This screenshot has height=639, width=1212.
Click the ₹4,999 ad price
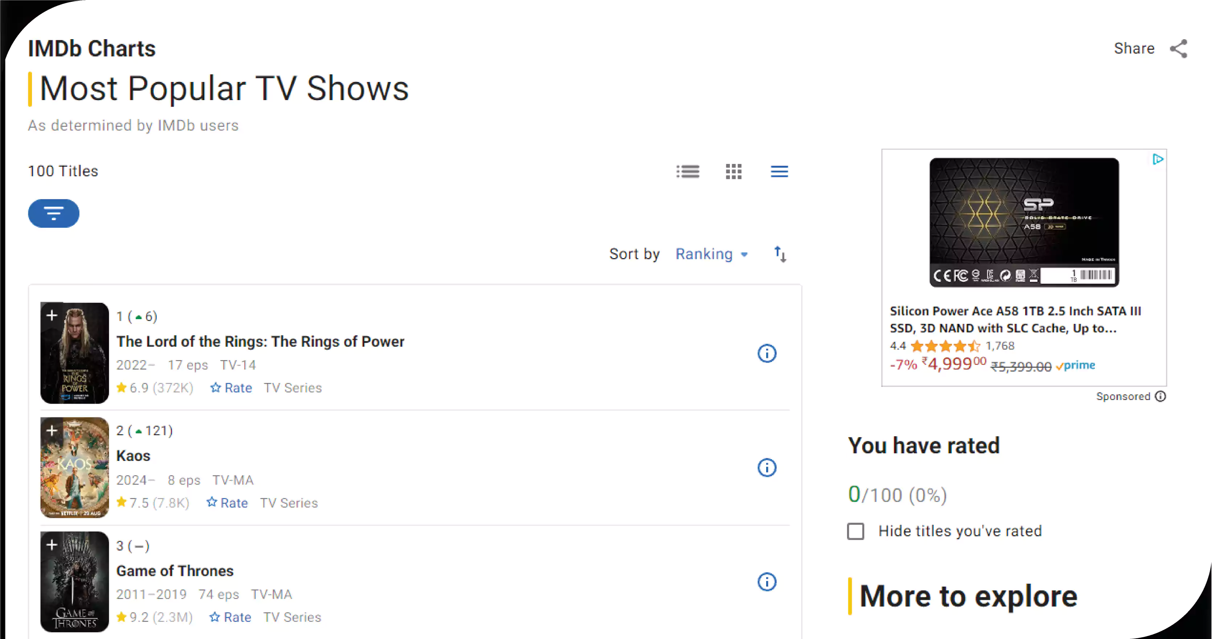[954, 364]
